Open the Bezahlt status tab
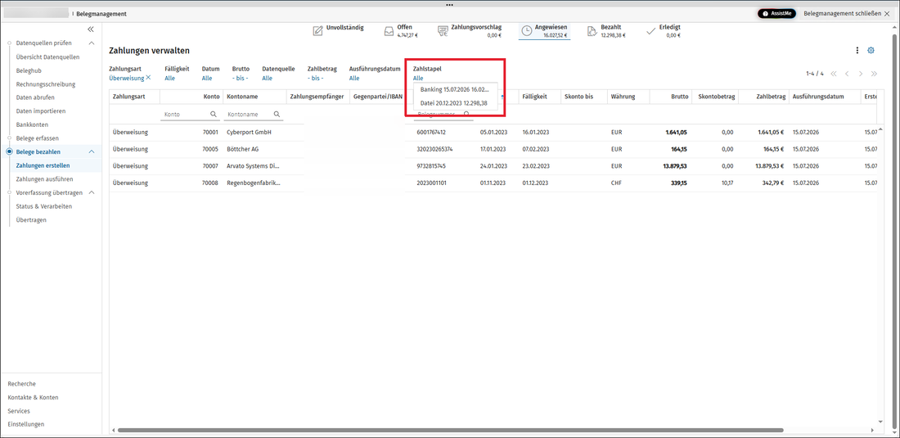This screenshot has width=900, height=438. 606,30
